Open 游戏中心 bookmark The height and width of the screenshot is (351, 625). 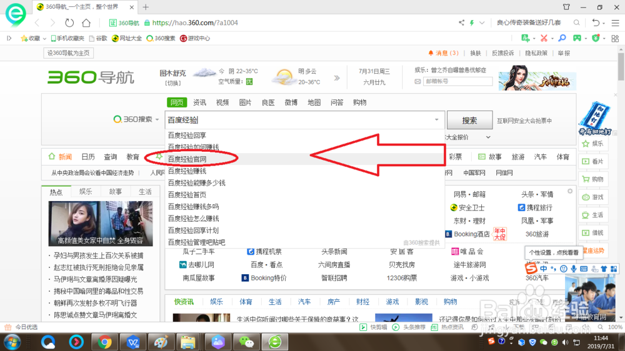click(195, 38)
